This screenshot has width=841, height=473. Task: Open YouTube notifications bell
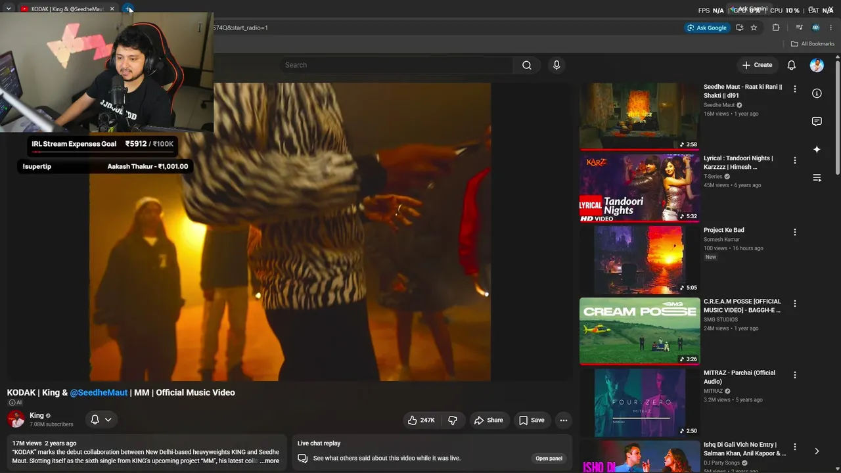click(x=792, y=65)
